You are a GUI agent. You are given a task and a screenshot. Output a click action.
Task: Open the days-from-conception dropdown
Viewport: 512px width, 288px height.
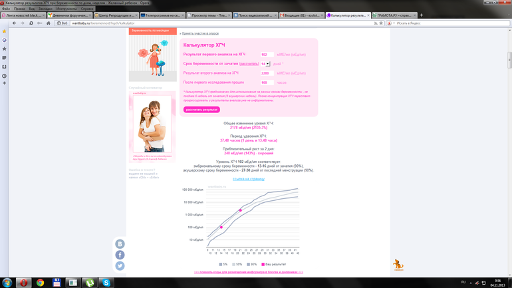267,64
